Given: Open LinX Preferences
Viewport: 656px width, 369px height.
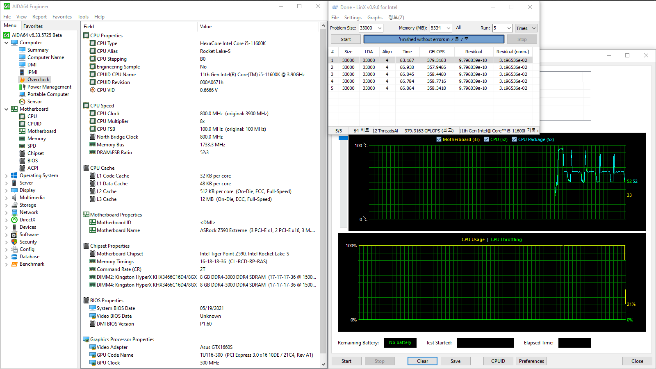Looking at the screenshot, I should point(531,361).
